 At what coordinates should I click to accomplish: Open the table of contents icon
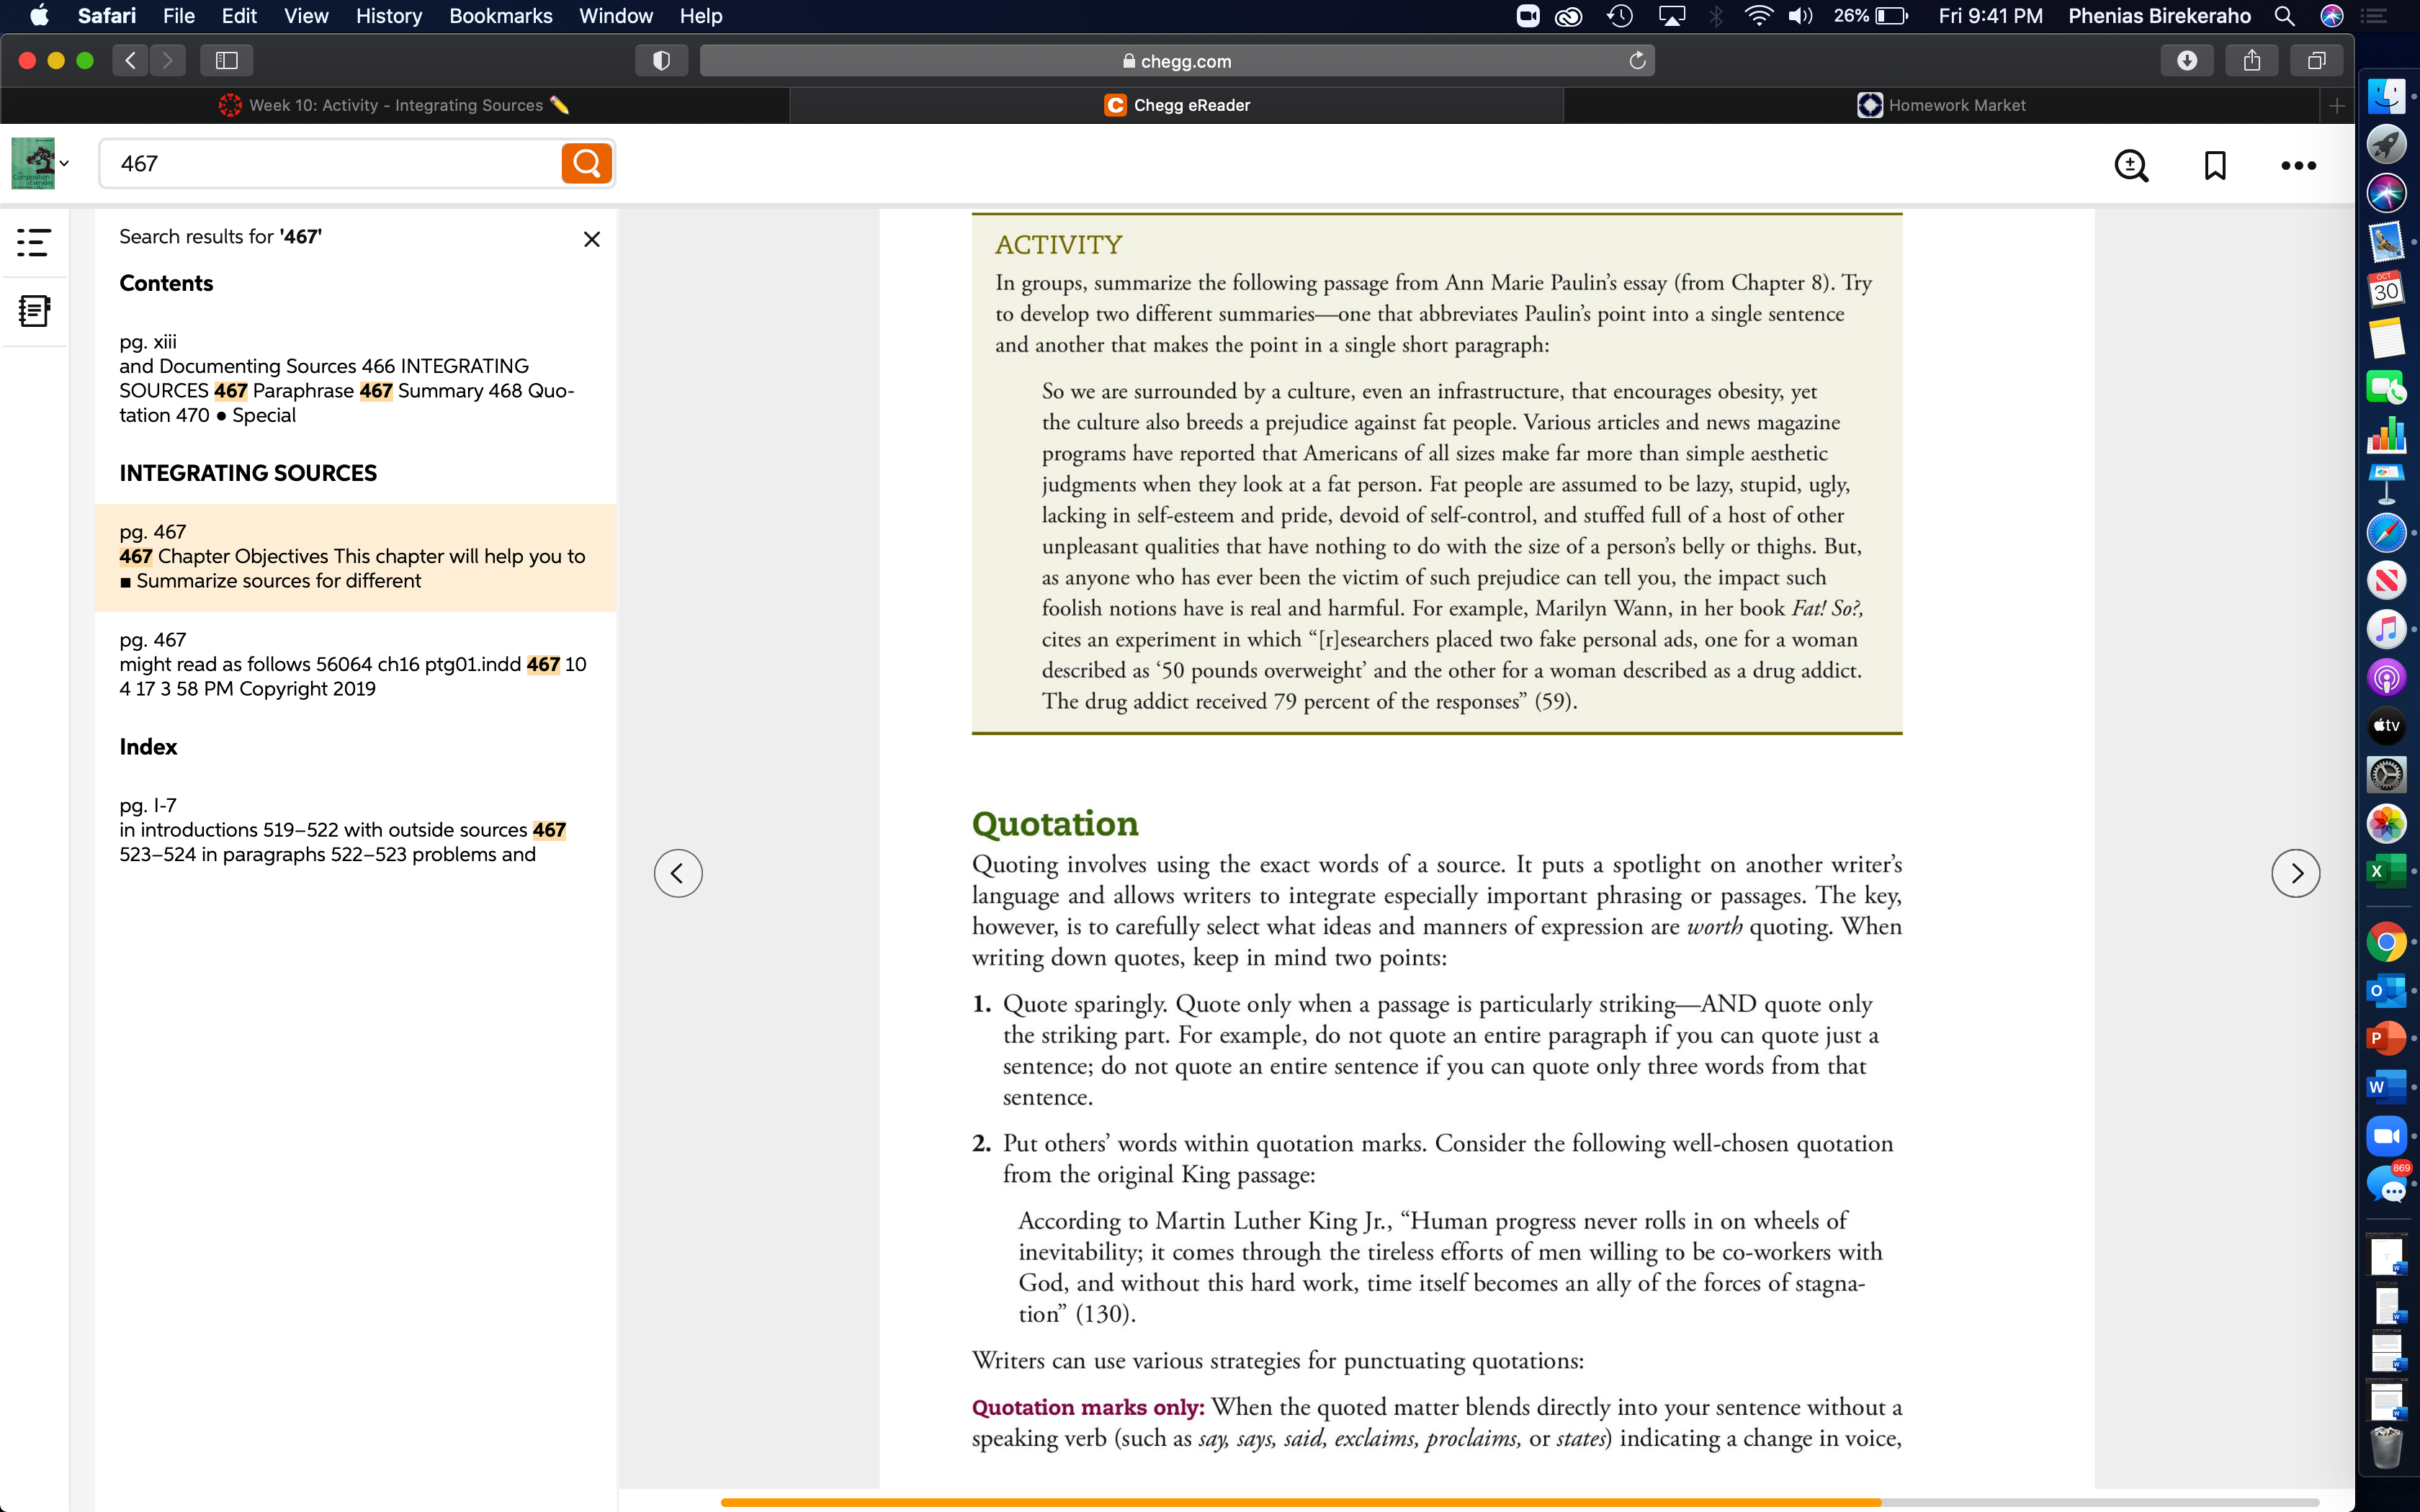34,242
